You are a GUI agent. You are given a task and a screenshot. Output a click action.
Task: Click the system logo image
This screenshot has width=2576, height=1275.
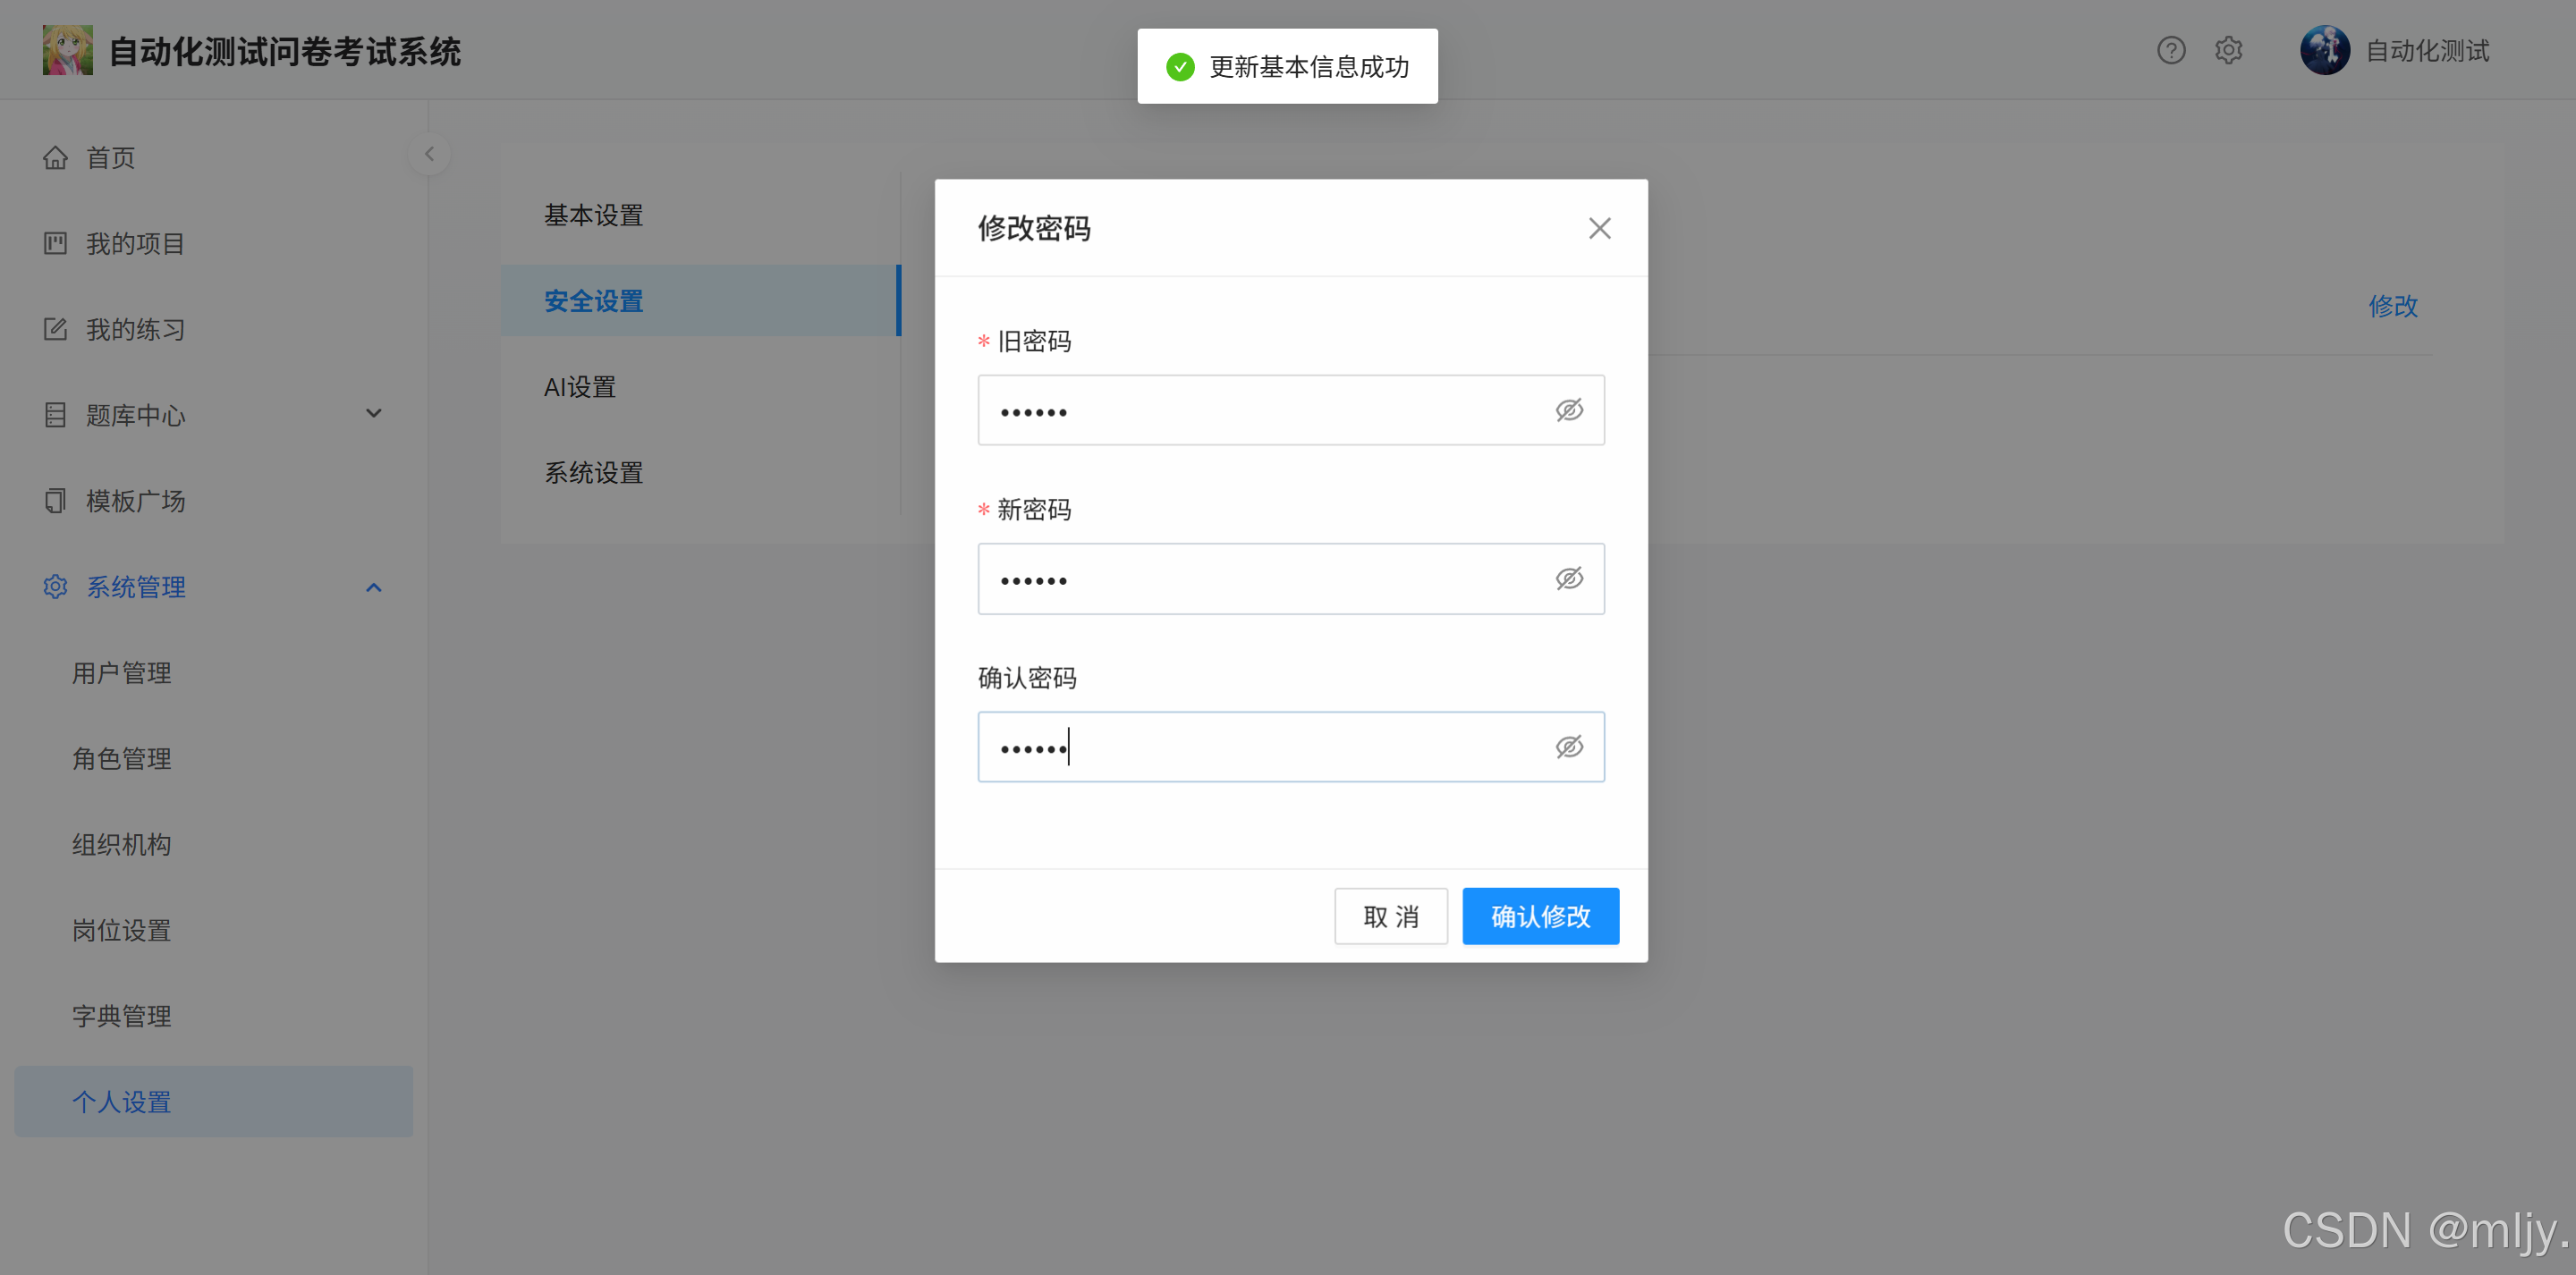click(67, 50)
